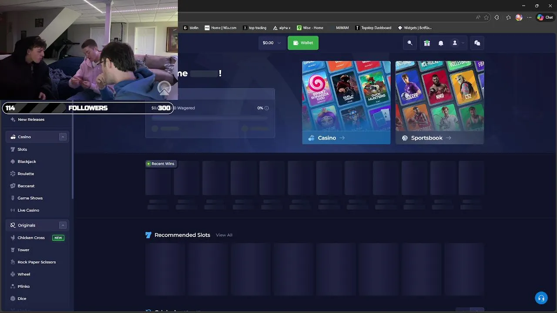Screen dimensions: 557x313
Task: Go to Sportsbook via arrow link
Action: click(x=448, y=138)
